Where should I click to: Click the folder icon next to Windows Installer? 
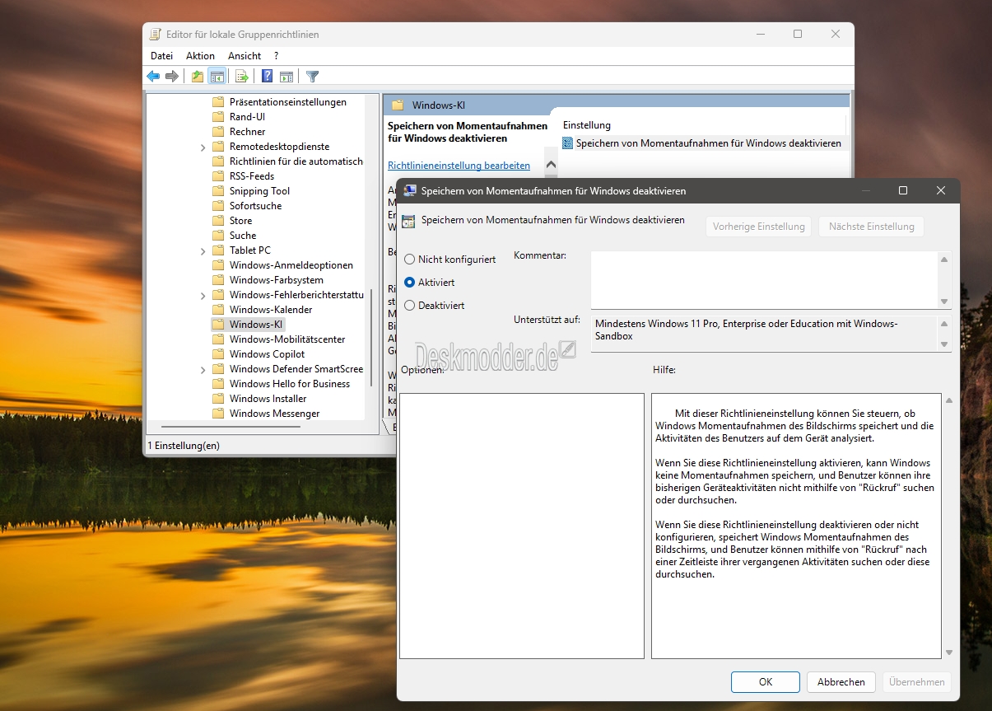tap(218, 399)
